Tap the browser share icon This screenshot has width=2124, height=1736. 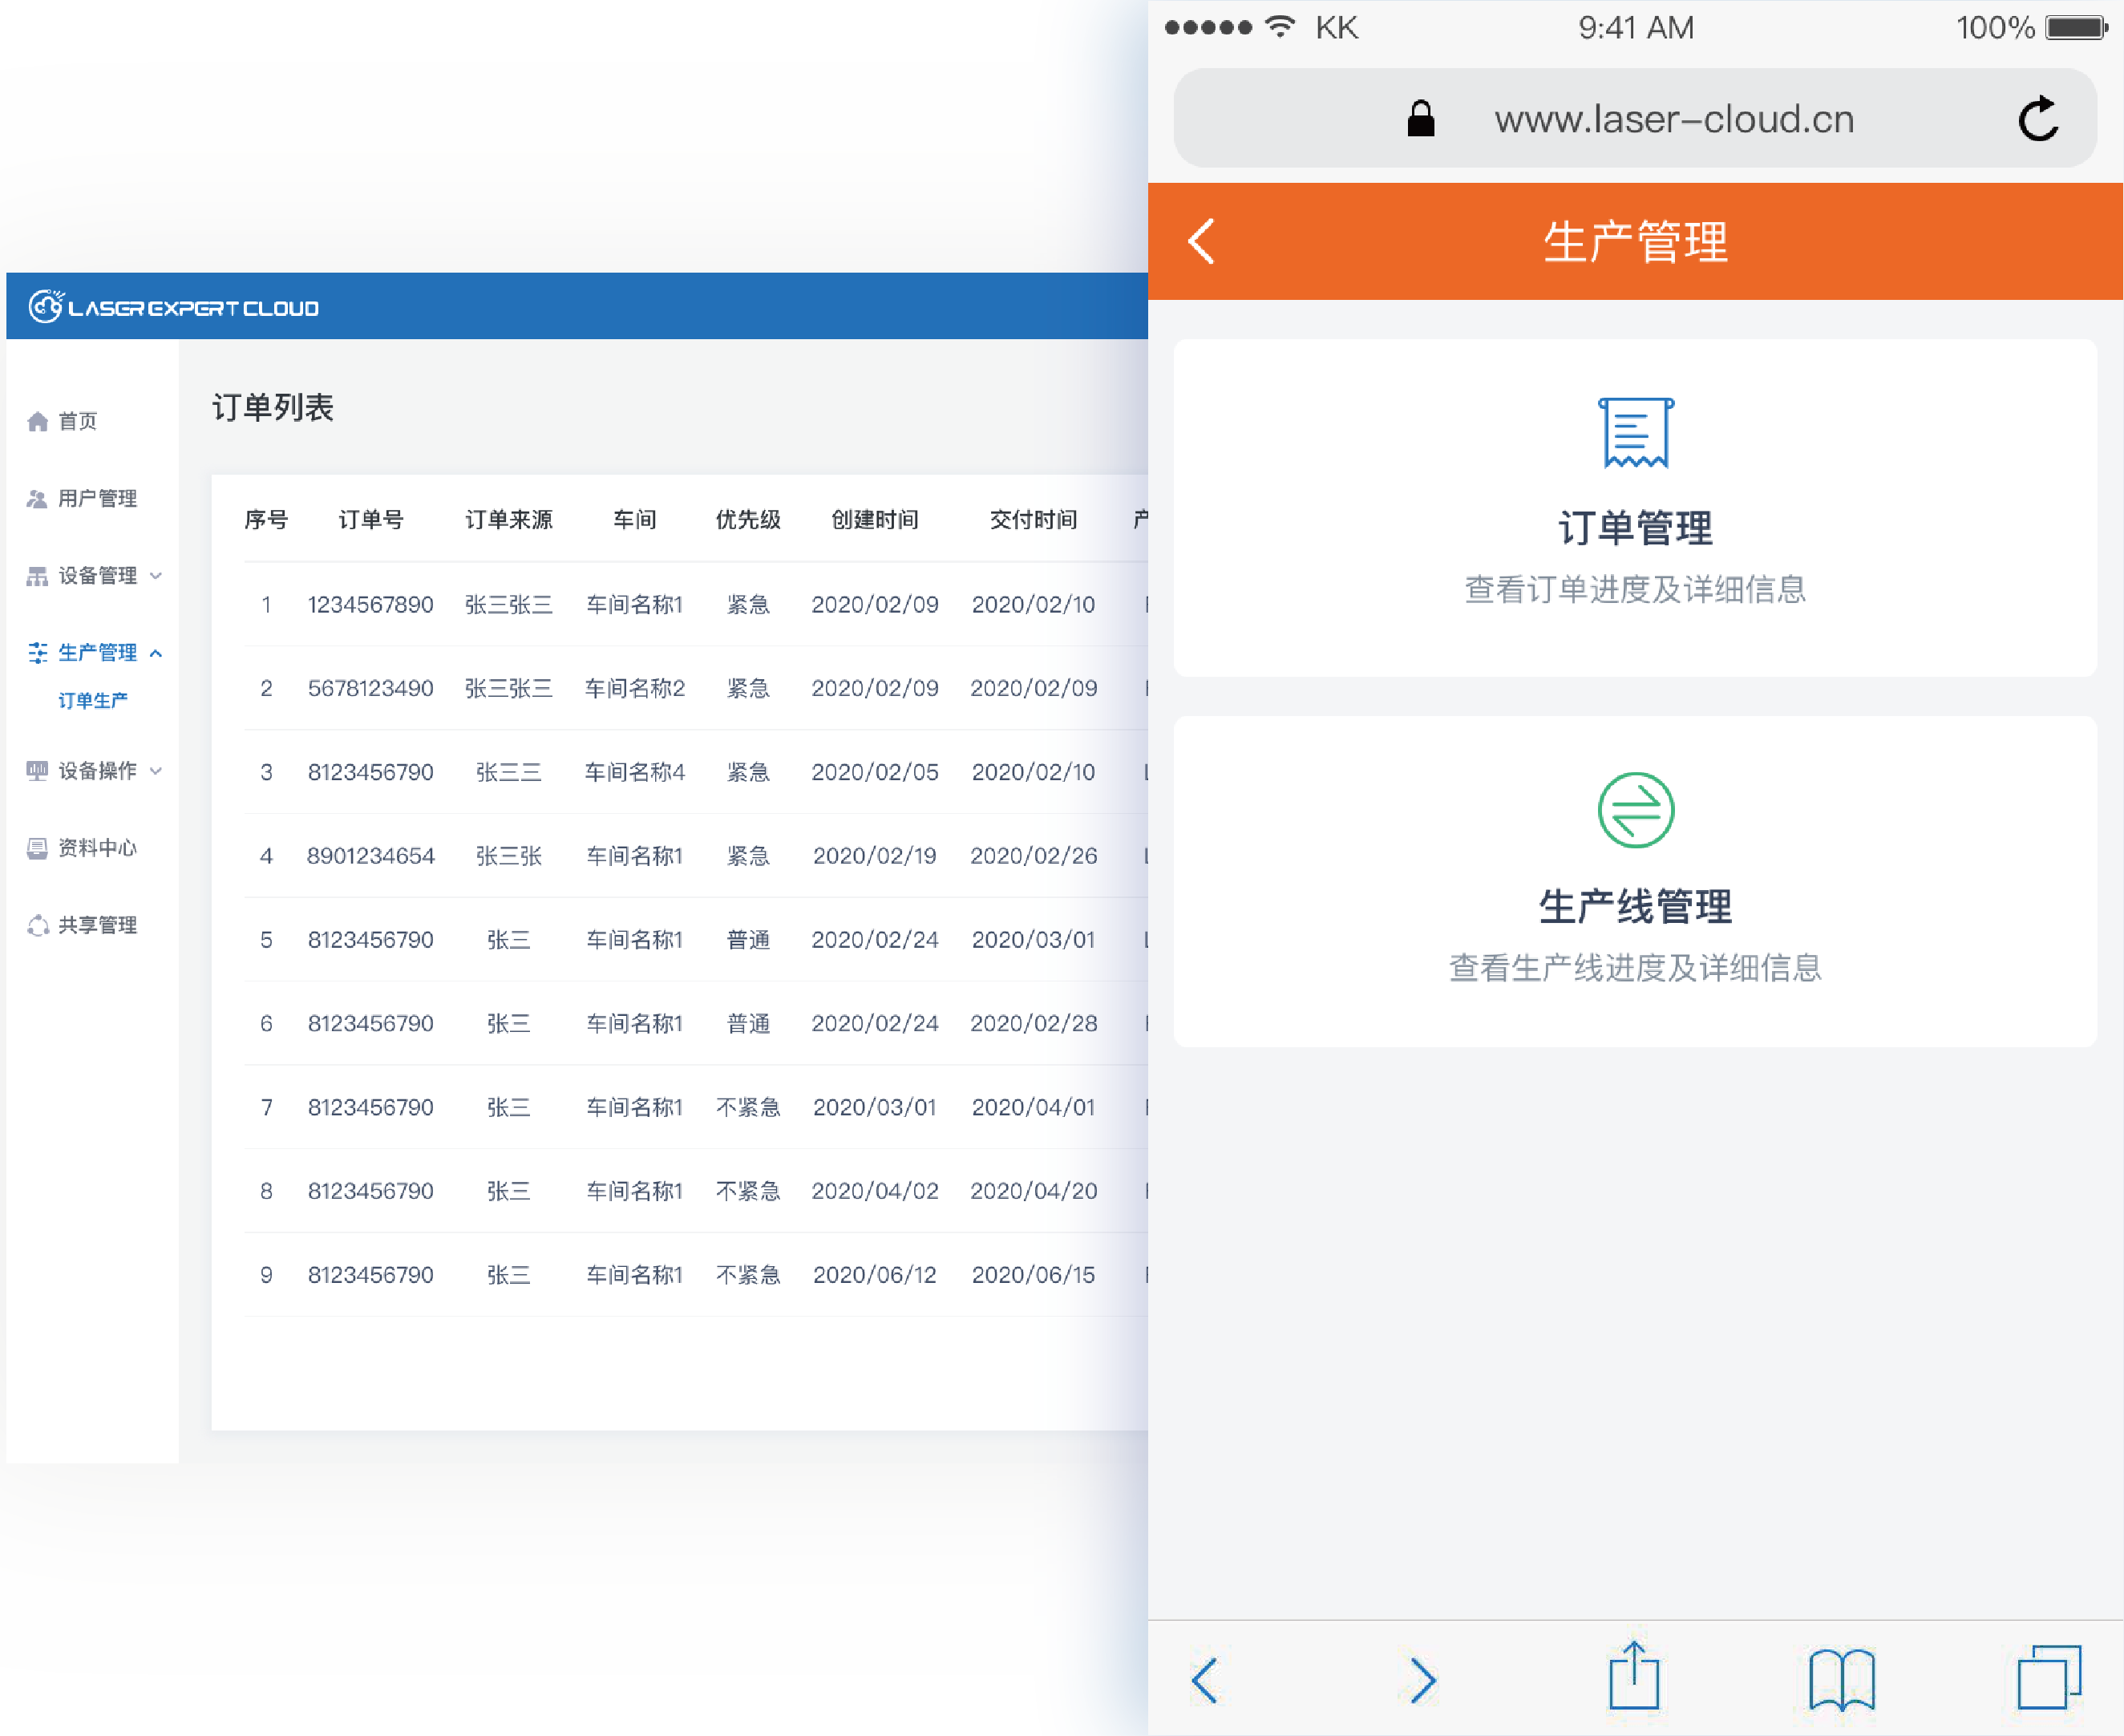click(x=1634, y=1677)
